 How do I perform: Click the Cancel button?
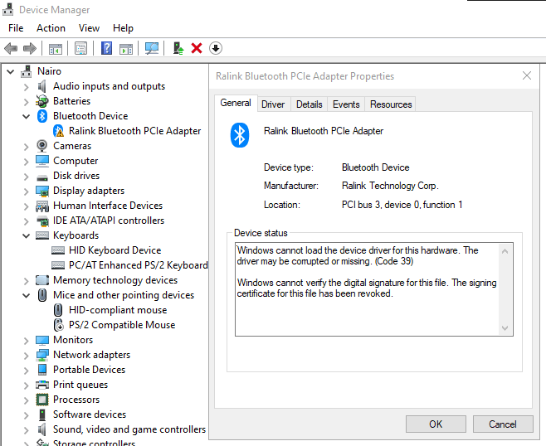click(502, 424)
